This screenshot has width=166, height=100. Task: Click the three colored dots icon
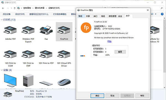pos(83,56)
